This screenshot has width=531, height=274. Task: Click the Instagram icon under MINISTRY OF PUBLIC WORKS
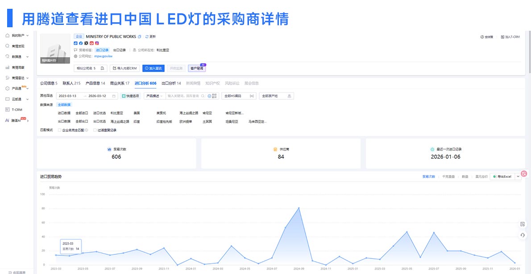coord(97,43)
